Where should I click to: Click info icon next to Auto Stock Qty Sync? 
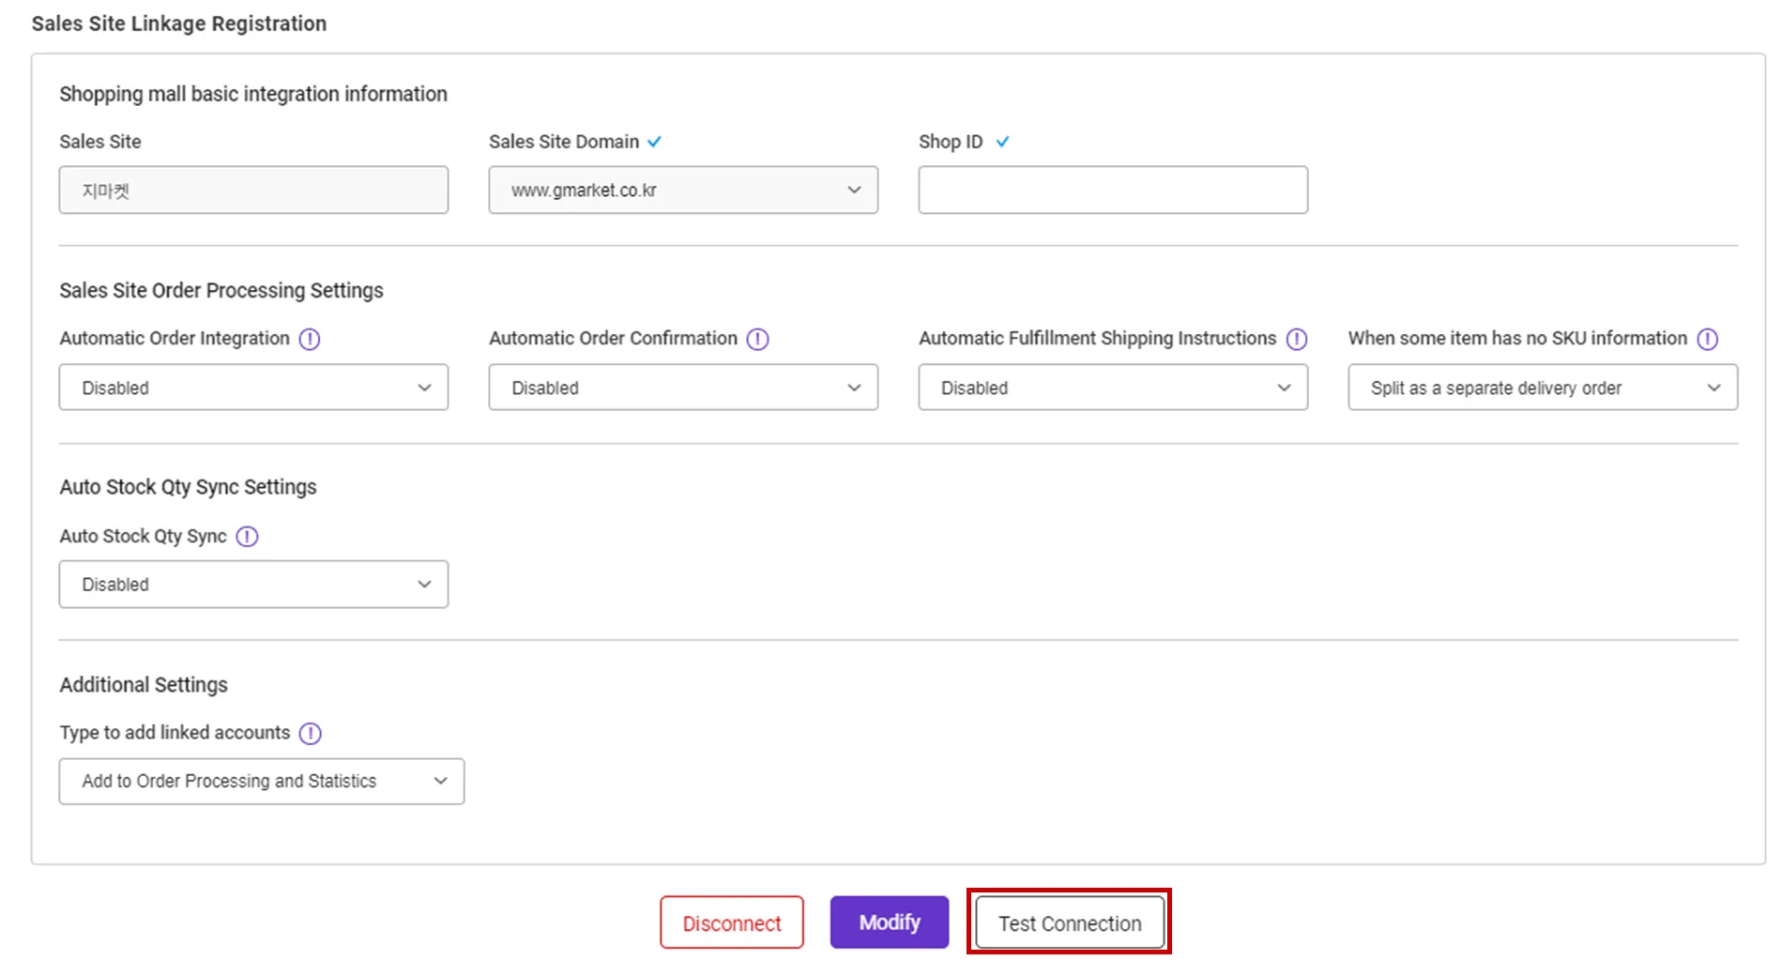tap(247, 536)
